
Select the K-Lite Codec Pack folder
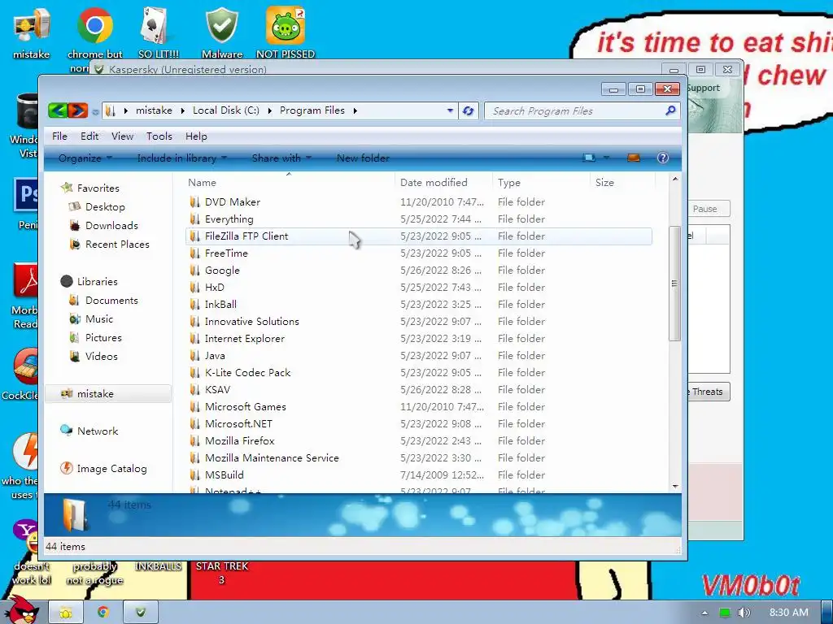pyautogui.click(x=419, y=372)
